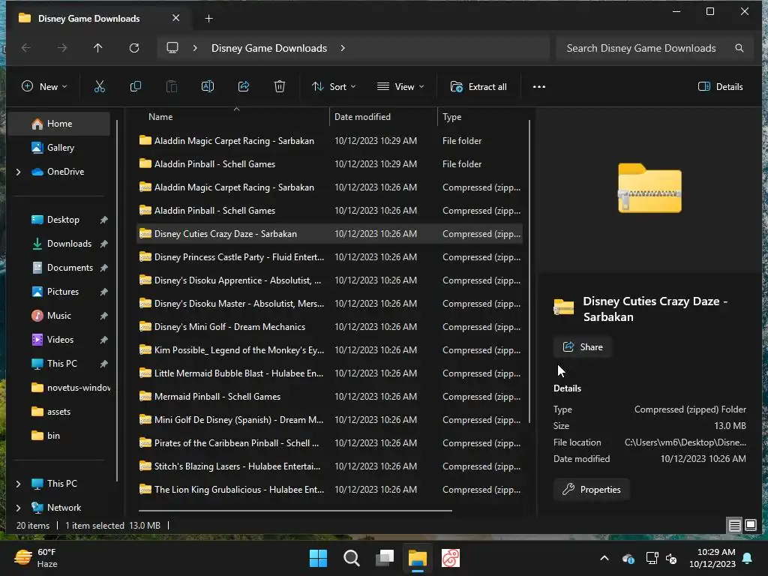Toggle the Details pane button

pos(721,87)
